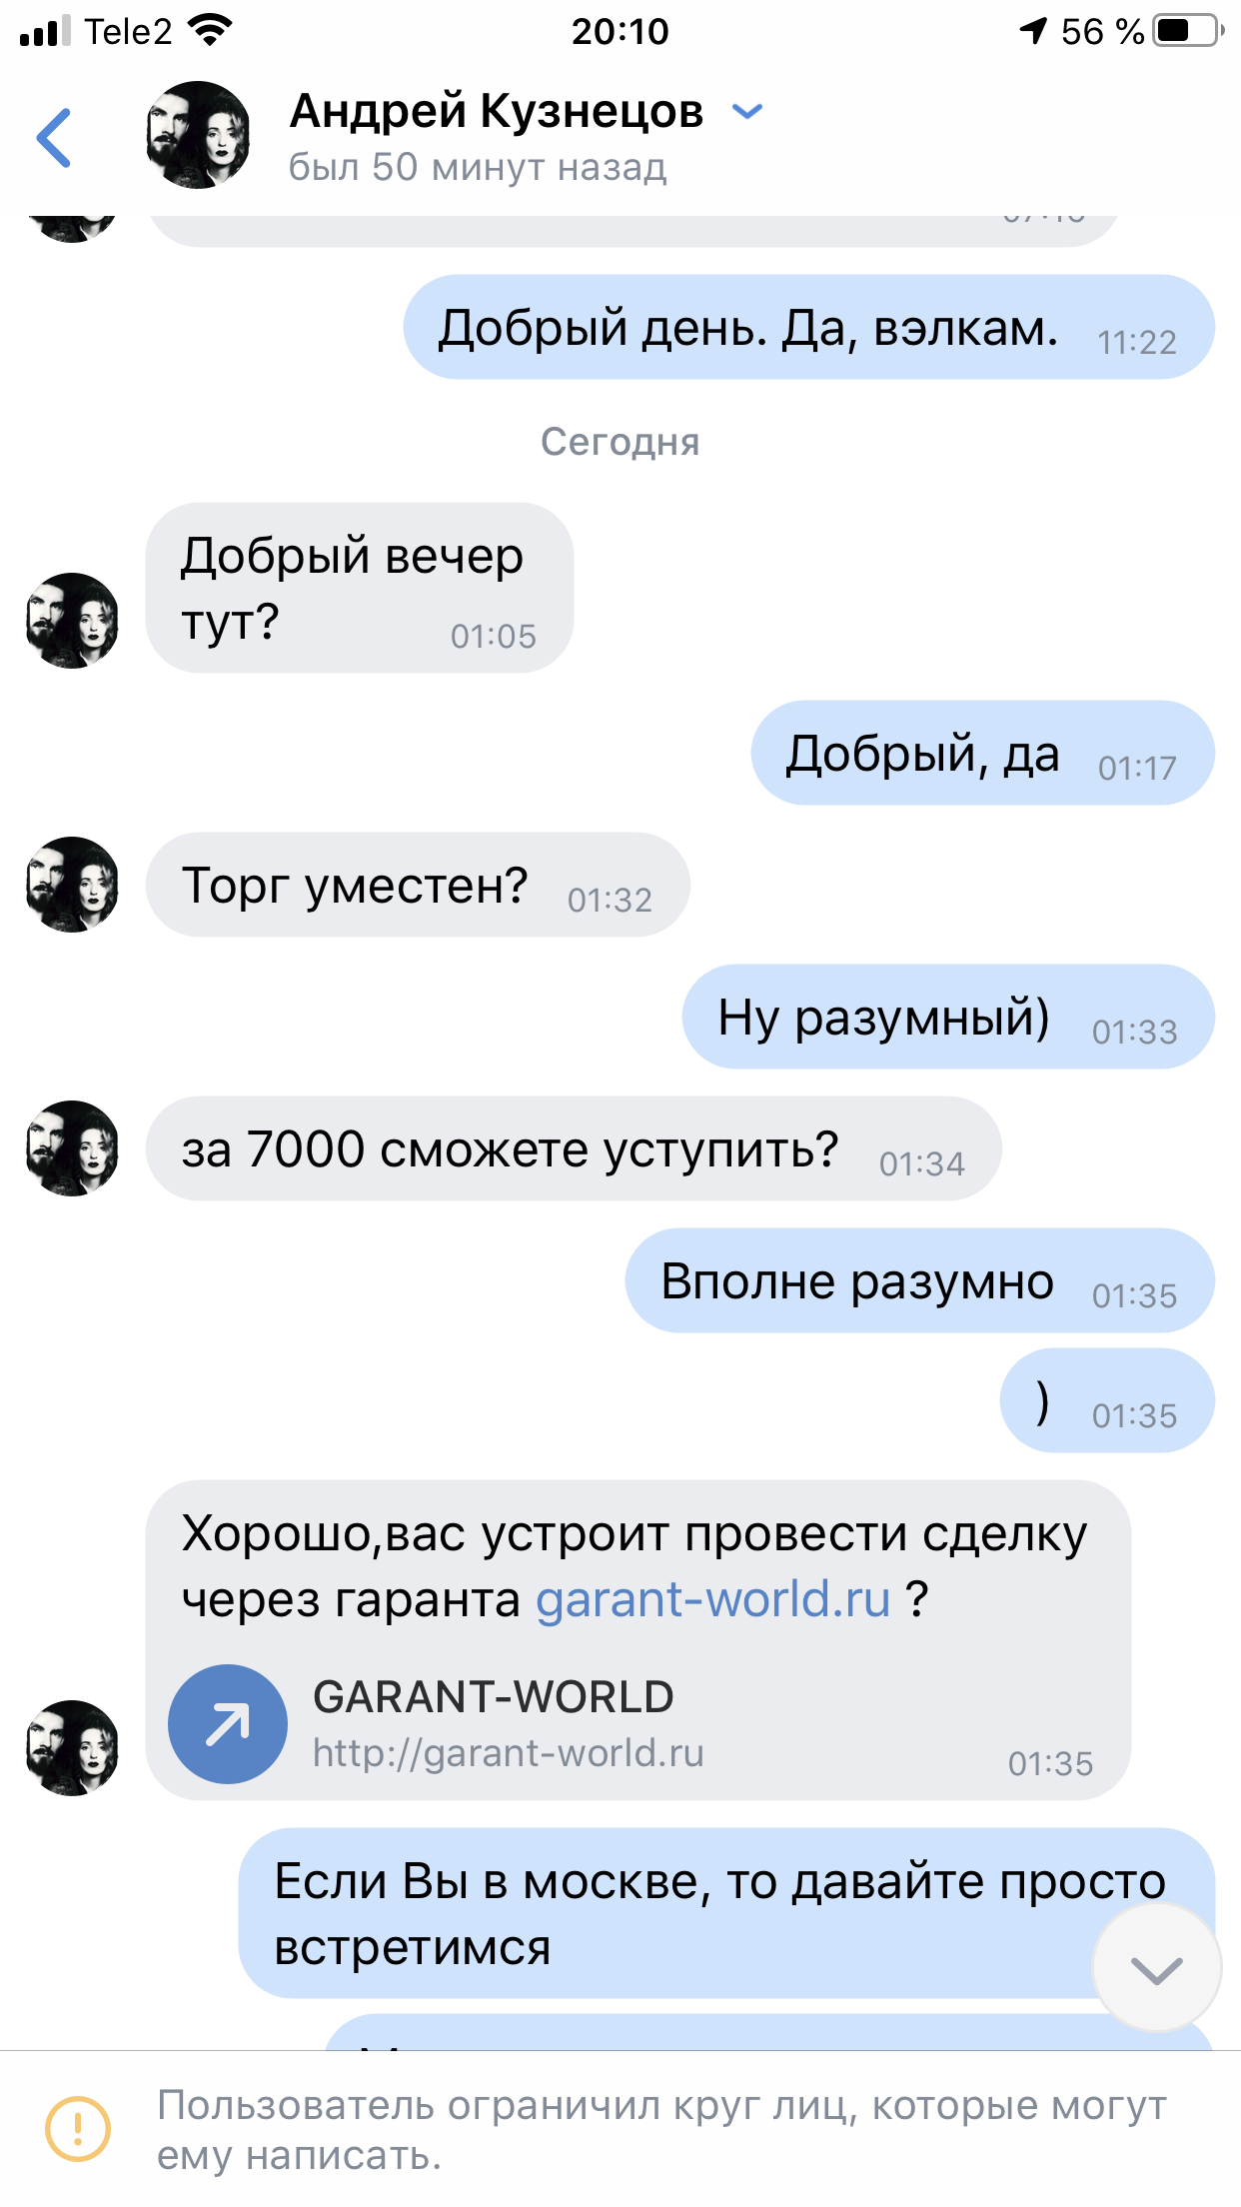This screenshot has height=2207, width=1241.
Task: Select the 'Ну разумный)' message bubble
Action: click(x=948, y=1017)
